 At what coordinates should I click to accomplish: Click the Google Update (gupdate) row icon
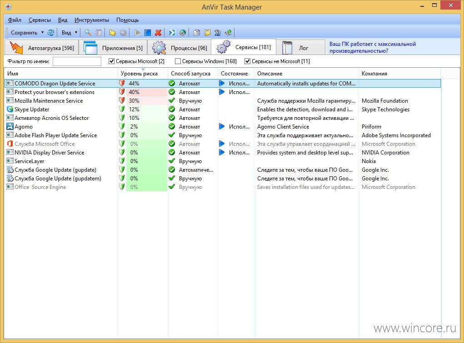10,169
